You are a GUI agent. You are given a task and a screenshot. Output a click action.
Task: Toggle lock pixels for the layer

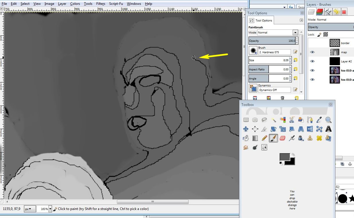point(319,34)
